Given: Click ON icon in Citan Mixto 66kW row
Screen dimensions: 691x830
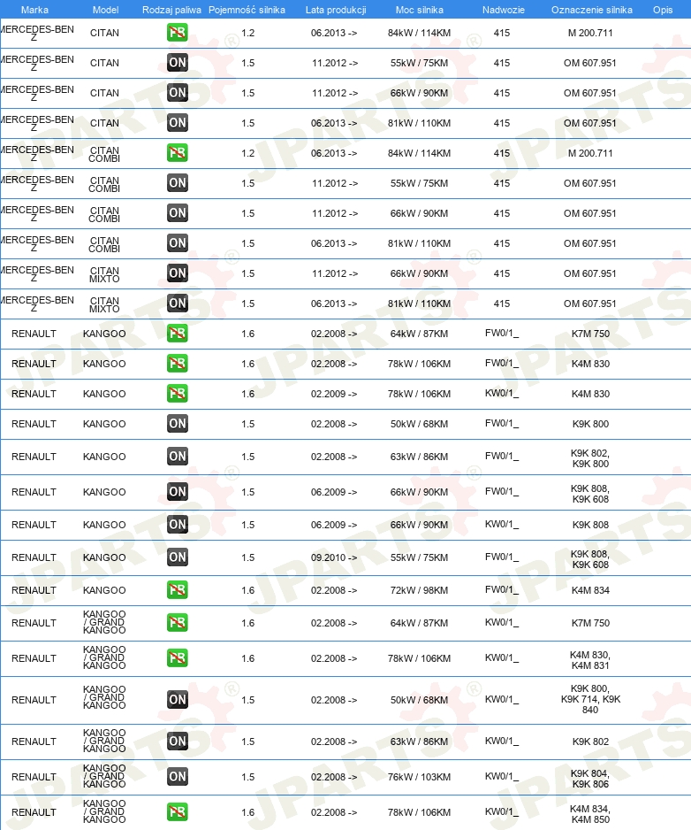Looking at the screenshot, I should coord(177,273).
